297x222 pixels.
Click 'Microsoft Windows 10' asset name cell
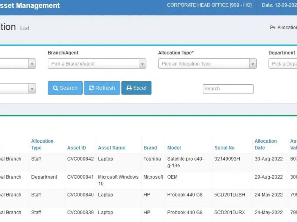pos(119,180)
